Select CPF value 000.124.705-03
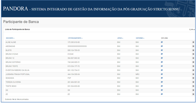Image resolution: width=196 pixels, height=103 pixels. (73, 50)
